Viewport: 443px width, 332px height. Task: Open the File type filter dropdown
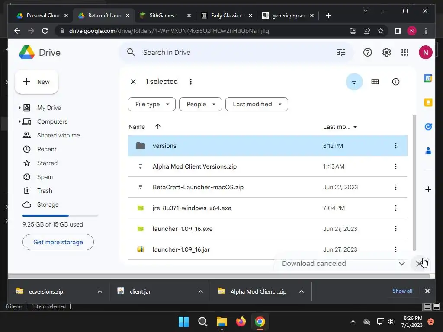point(152,104)
